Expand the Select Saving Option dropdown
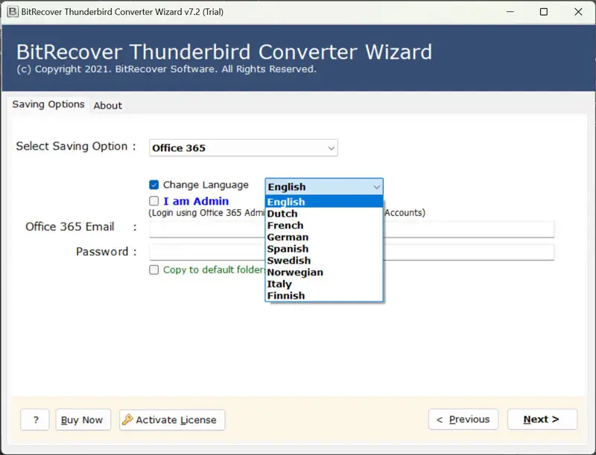 (244, 148)
